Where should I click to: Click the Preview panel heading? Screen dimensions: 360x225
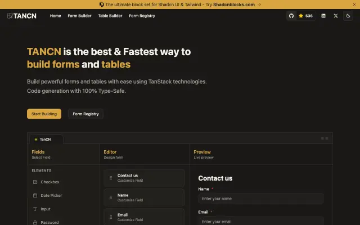[x=202, y=152]
